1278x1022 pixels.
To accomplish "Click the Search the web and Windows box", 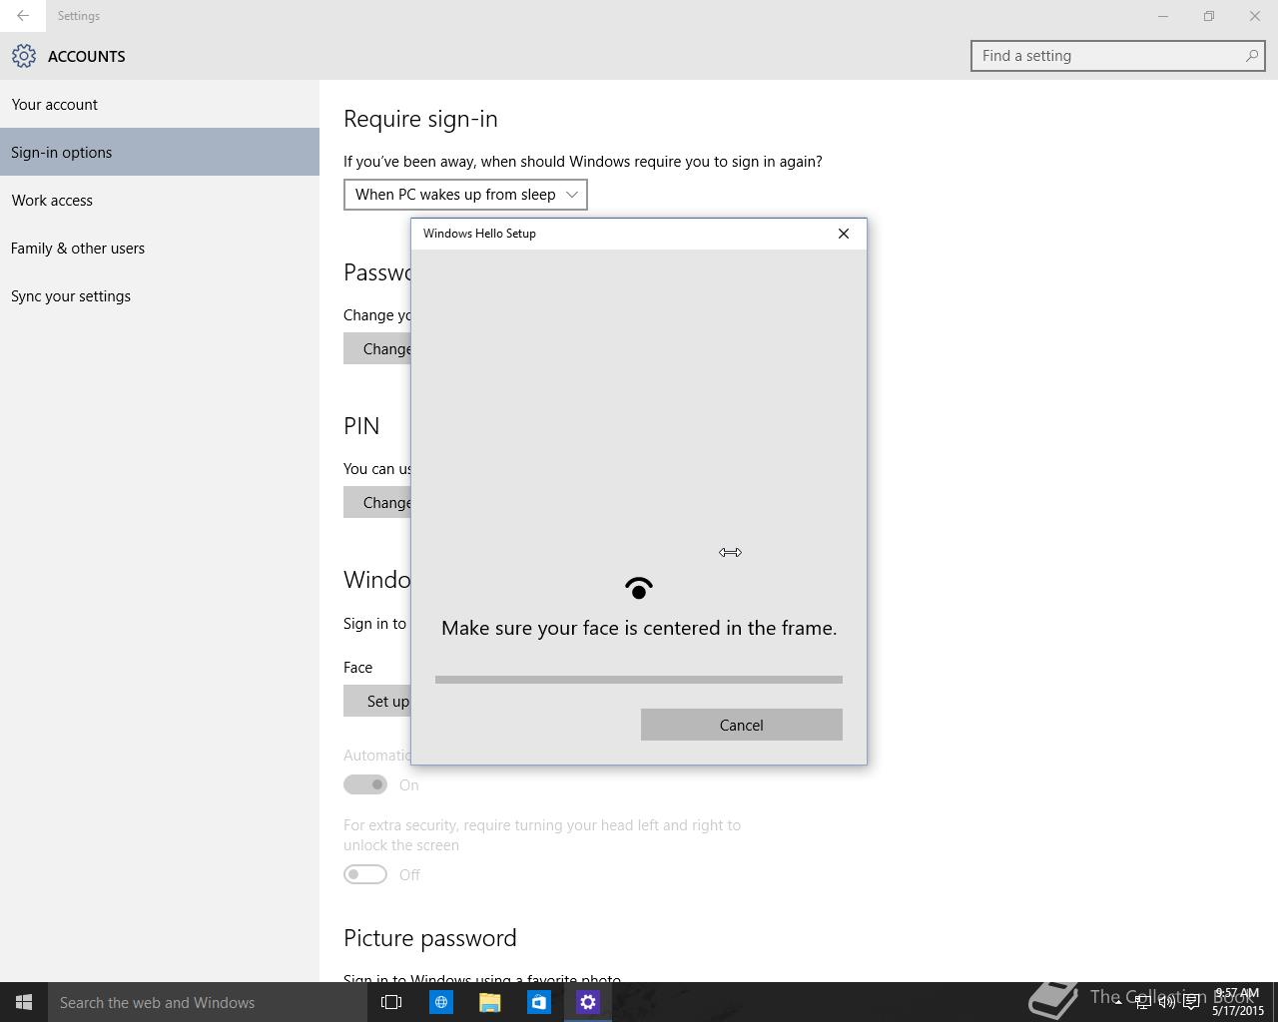I will coord(208,1002).
